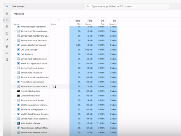The width and height of the screenshot is (181, 136).
Task: Sort processes by Network column
Action: point(112,22)
